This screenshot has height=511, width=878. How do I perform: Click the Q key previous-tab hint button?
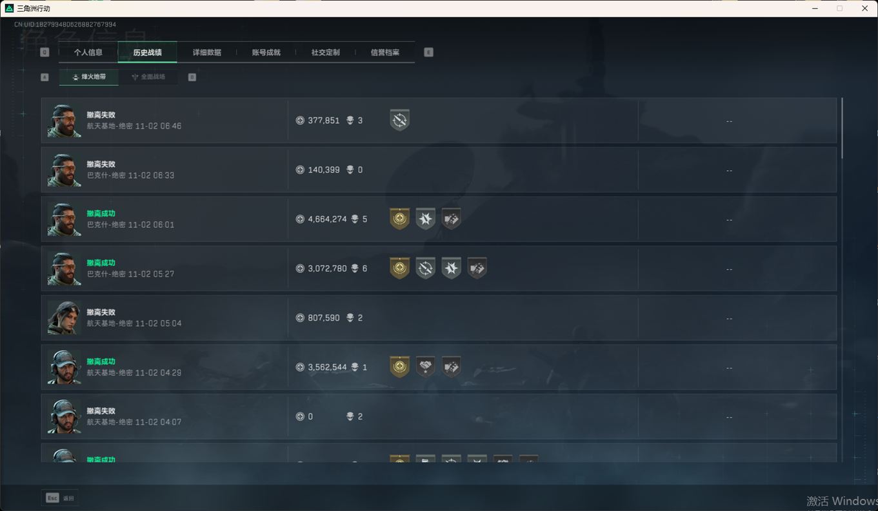45,52
